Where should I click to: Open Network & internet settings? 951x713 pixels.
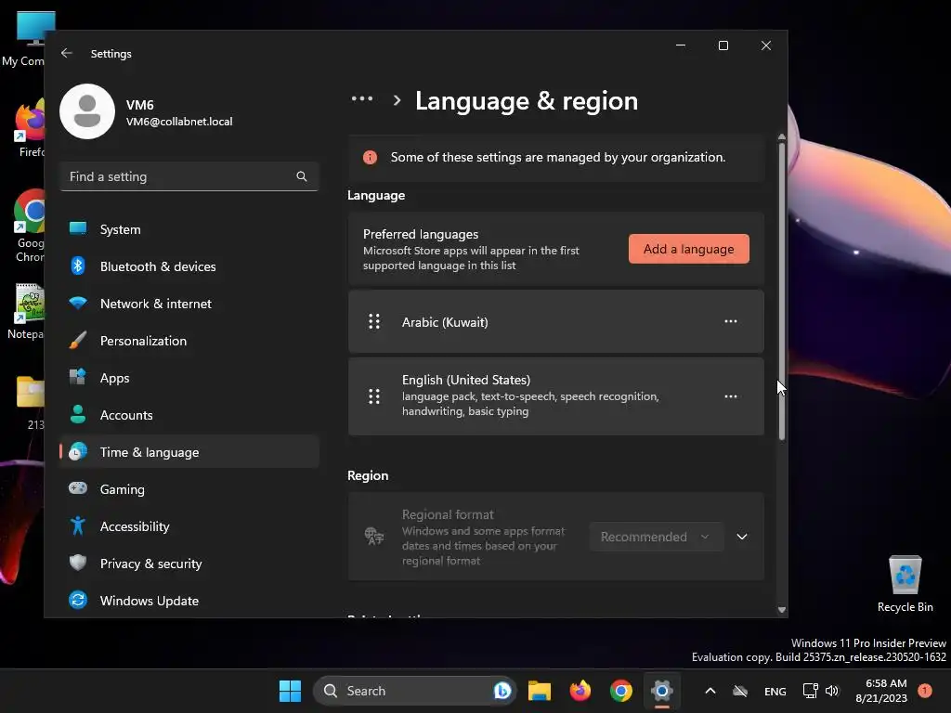(189, 304)
